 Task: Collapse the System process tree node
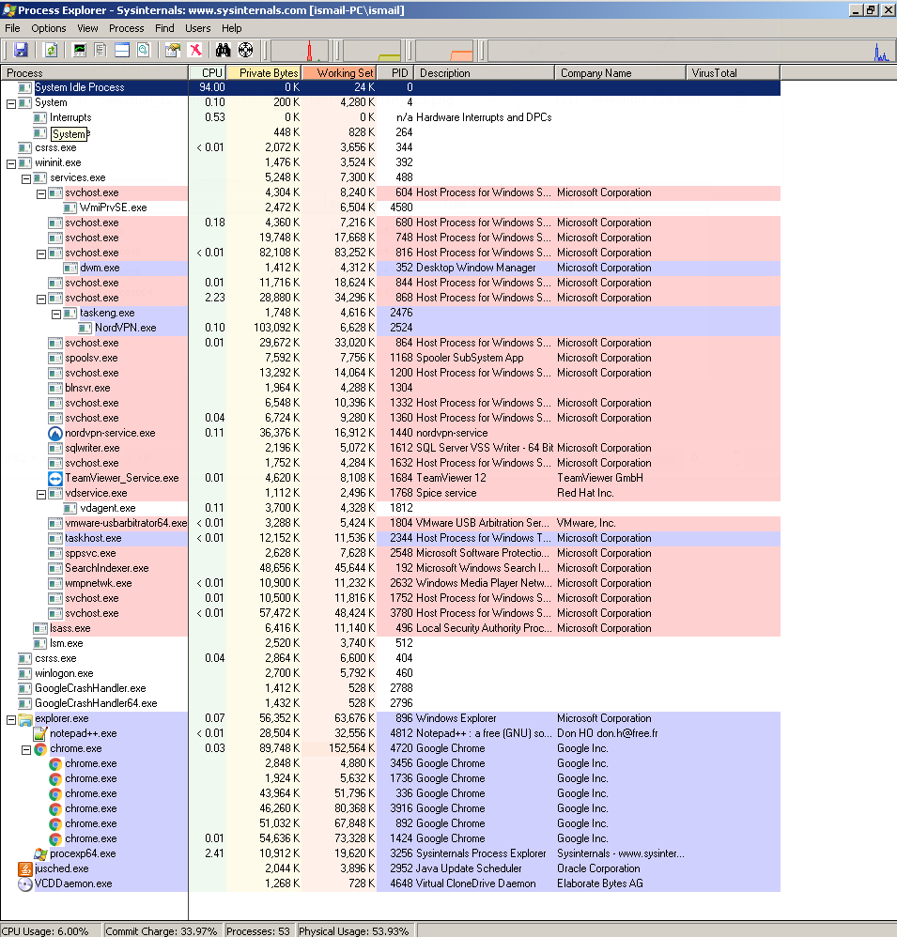(10, 104)
